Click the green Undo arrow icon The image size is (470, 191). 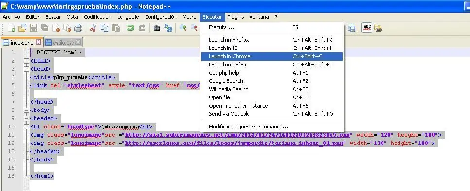click(x=130, y=28)
